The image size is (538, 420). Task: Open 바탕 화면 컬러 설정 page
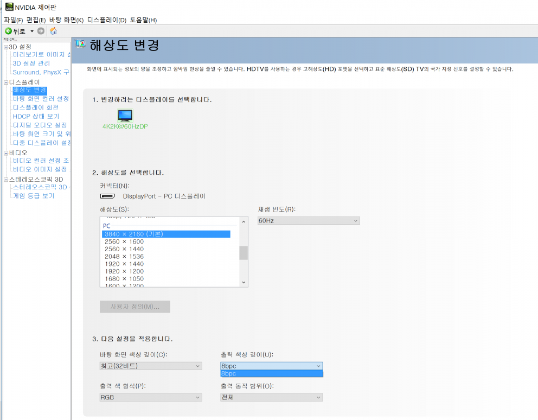click(41, 99)
